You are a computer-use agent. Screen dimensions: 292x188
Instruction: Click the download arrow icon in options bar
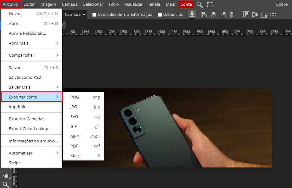tap(192, 14)
